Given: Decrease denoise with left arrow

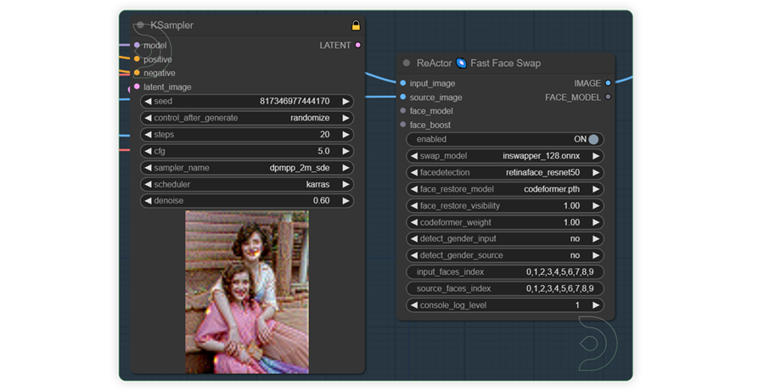Looking at the screenshot, I should pyautogui.click(x=148, y=201).
